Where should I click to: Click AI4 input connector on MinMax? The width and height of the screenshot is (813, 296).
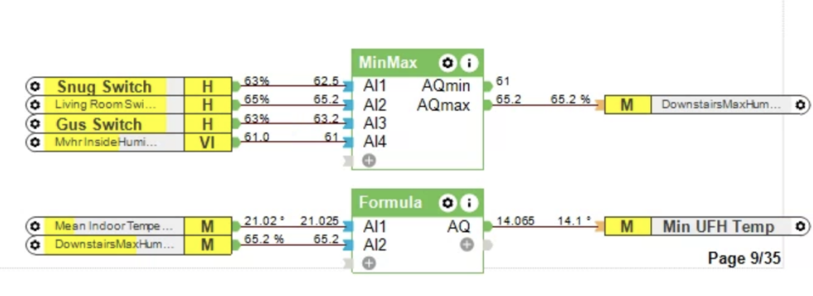[348, 142]
